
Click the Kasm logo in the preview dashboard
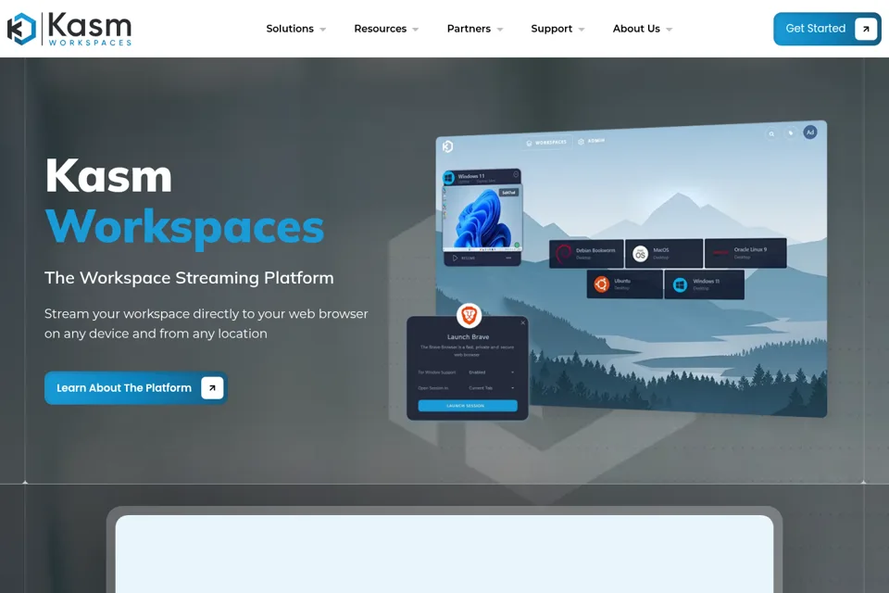click(x=447, y=146)
